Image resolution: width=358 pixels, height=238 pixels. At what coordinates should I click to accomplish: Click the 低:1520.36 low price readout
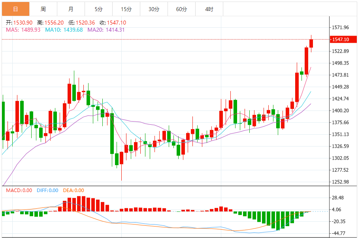(x=81, y=23)
